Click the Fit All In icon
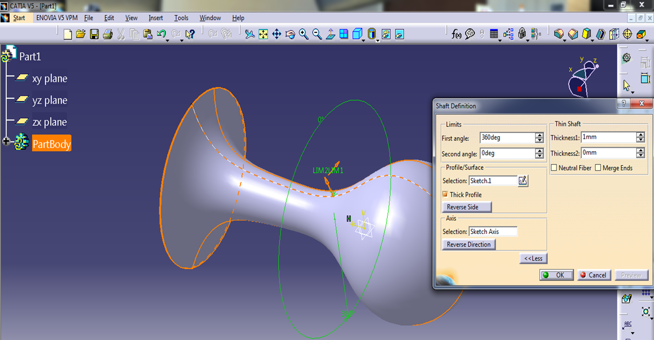This screenshot has width=654, height=340. click(263, 34)
